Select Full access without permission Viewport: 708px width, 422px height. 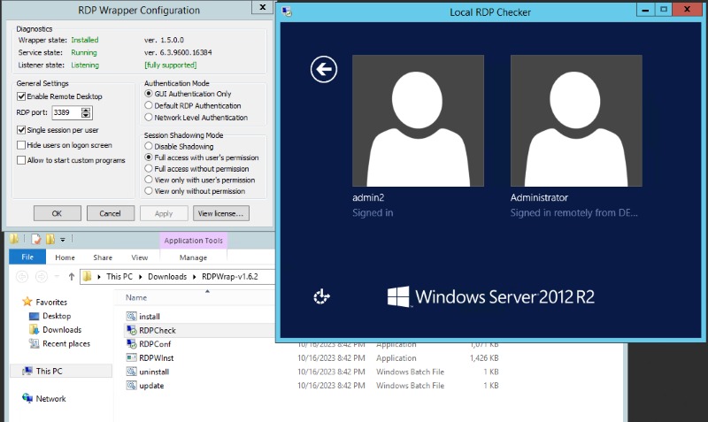(x=149, y=168)
